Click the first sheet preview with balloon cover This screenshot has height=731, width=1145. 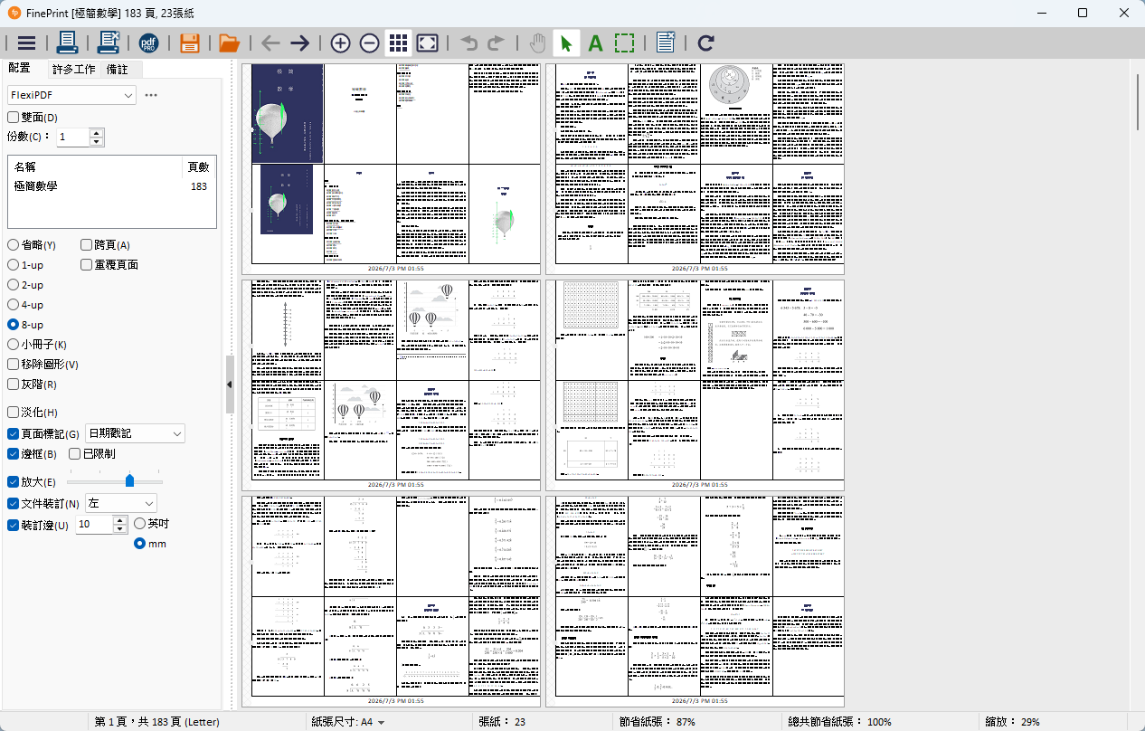[391, 167]
